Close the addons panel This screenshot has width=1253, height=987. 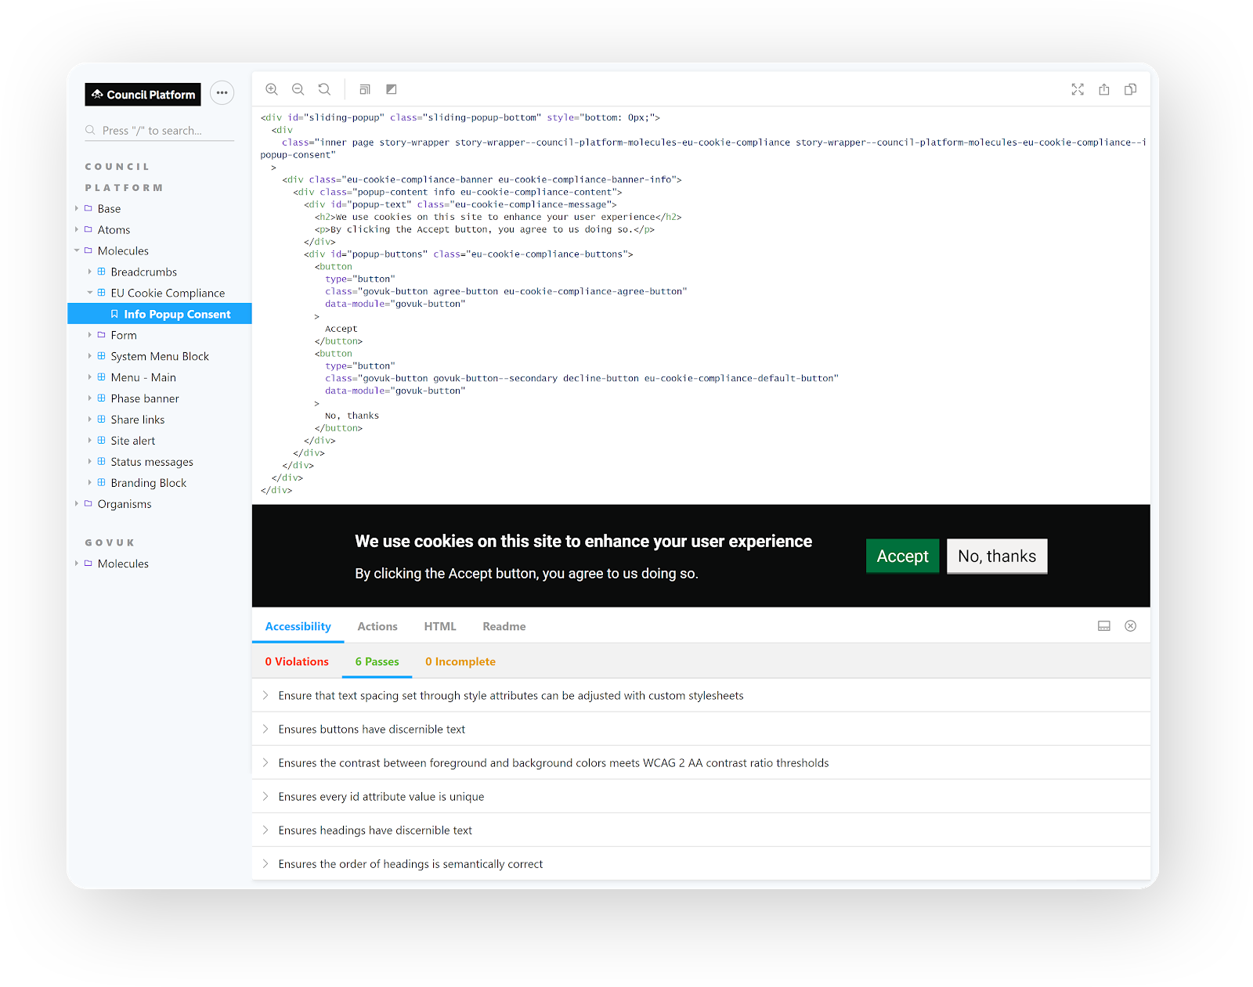coord(1131,626)
